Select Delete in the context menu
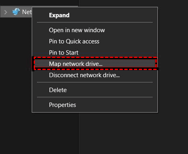 click(58, 90)
